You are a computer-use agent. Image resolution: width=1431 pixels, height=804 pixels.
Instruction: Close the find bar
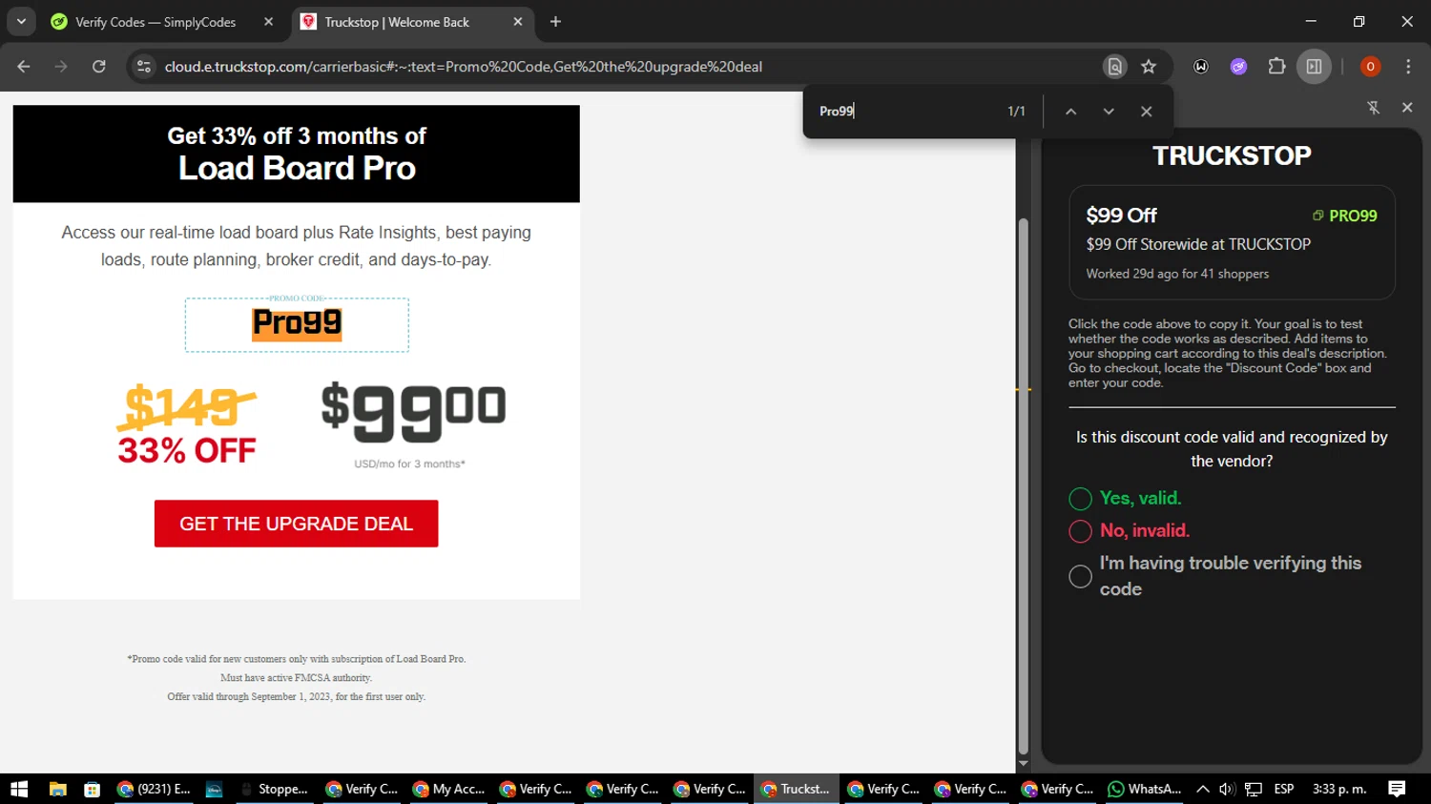(x=1147, y=112)
